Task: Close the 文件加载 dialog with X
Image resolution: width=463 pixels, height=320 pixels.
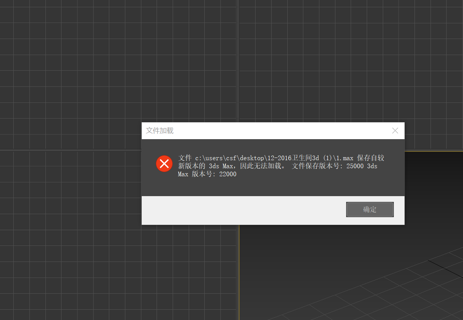Action: point(395,131)
